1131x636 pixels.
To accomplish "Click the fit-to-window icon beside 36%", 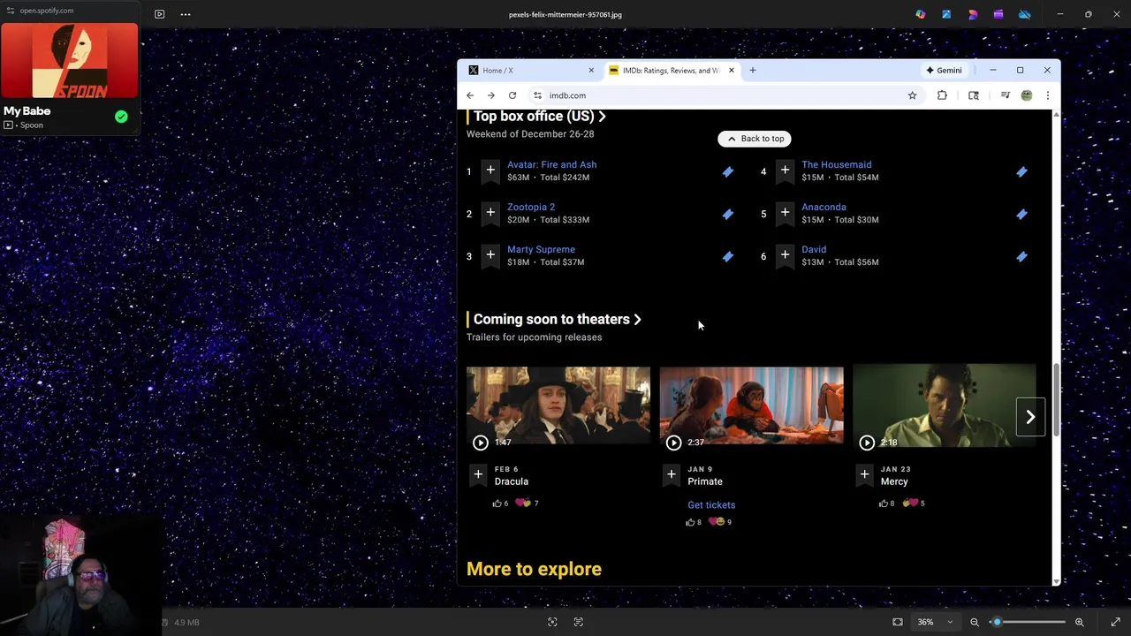I will (898, 622).
